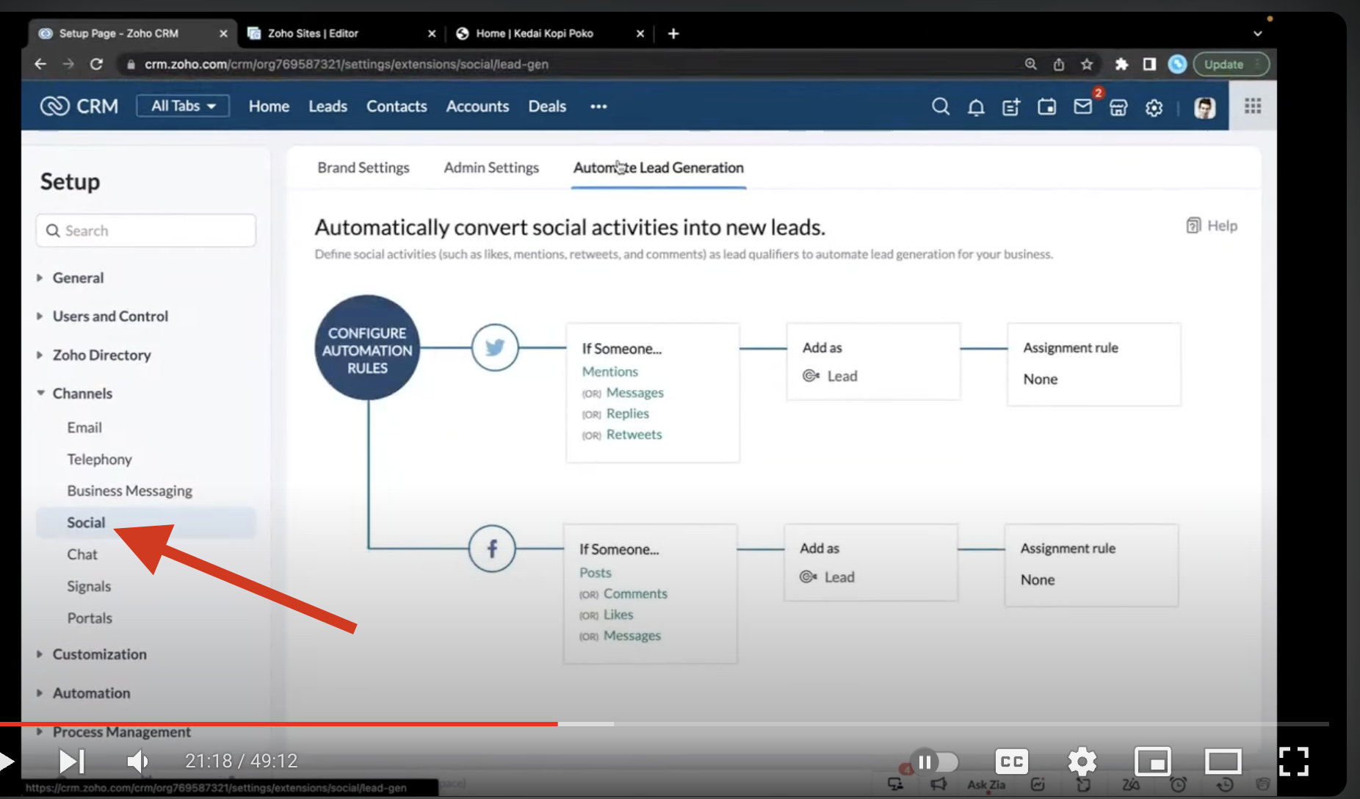Click the quick create plus icon

[x=1011, y=108]
